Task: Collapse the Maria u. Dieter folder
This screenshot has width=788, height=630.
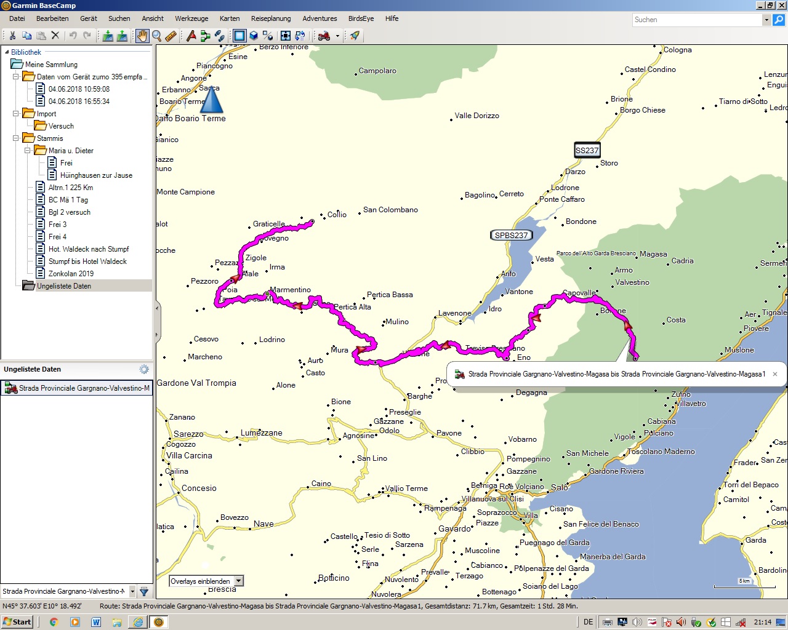Action: coord(28,151)
